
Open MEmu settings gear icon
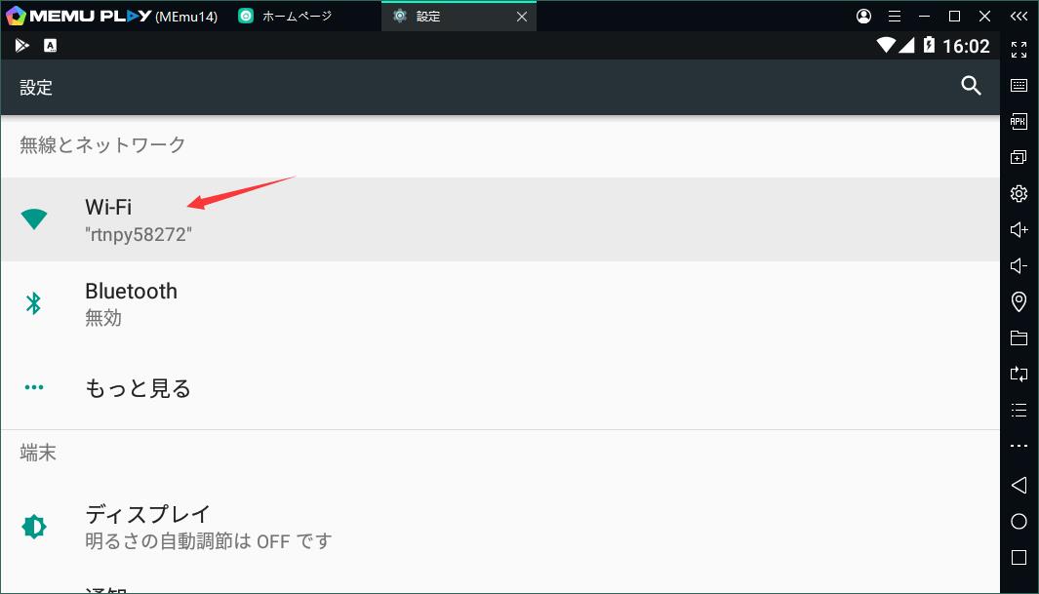pos(1019,193)
